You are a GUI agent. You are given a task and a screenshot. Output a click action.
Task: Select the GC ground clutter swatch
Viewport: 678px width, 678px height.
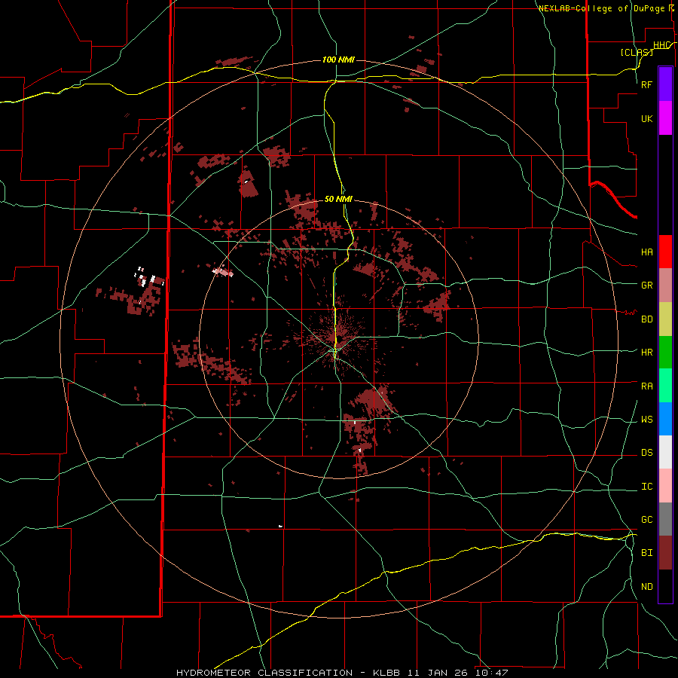coord(665,519)
